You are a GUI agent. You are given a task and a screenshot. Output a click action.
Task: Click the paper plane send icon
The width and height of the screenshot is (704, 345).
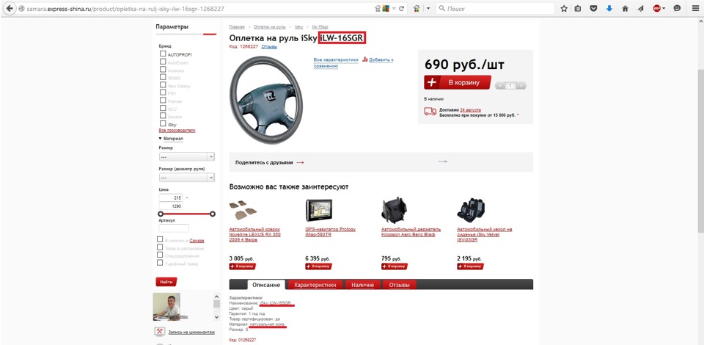click(640, 9)
